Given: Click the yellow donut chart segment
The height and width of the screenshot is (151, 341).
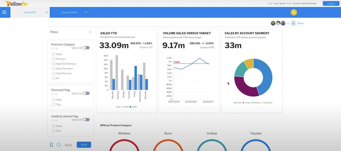Looking at the screenshot, I should pyautogui.click(x=249, y=63).
